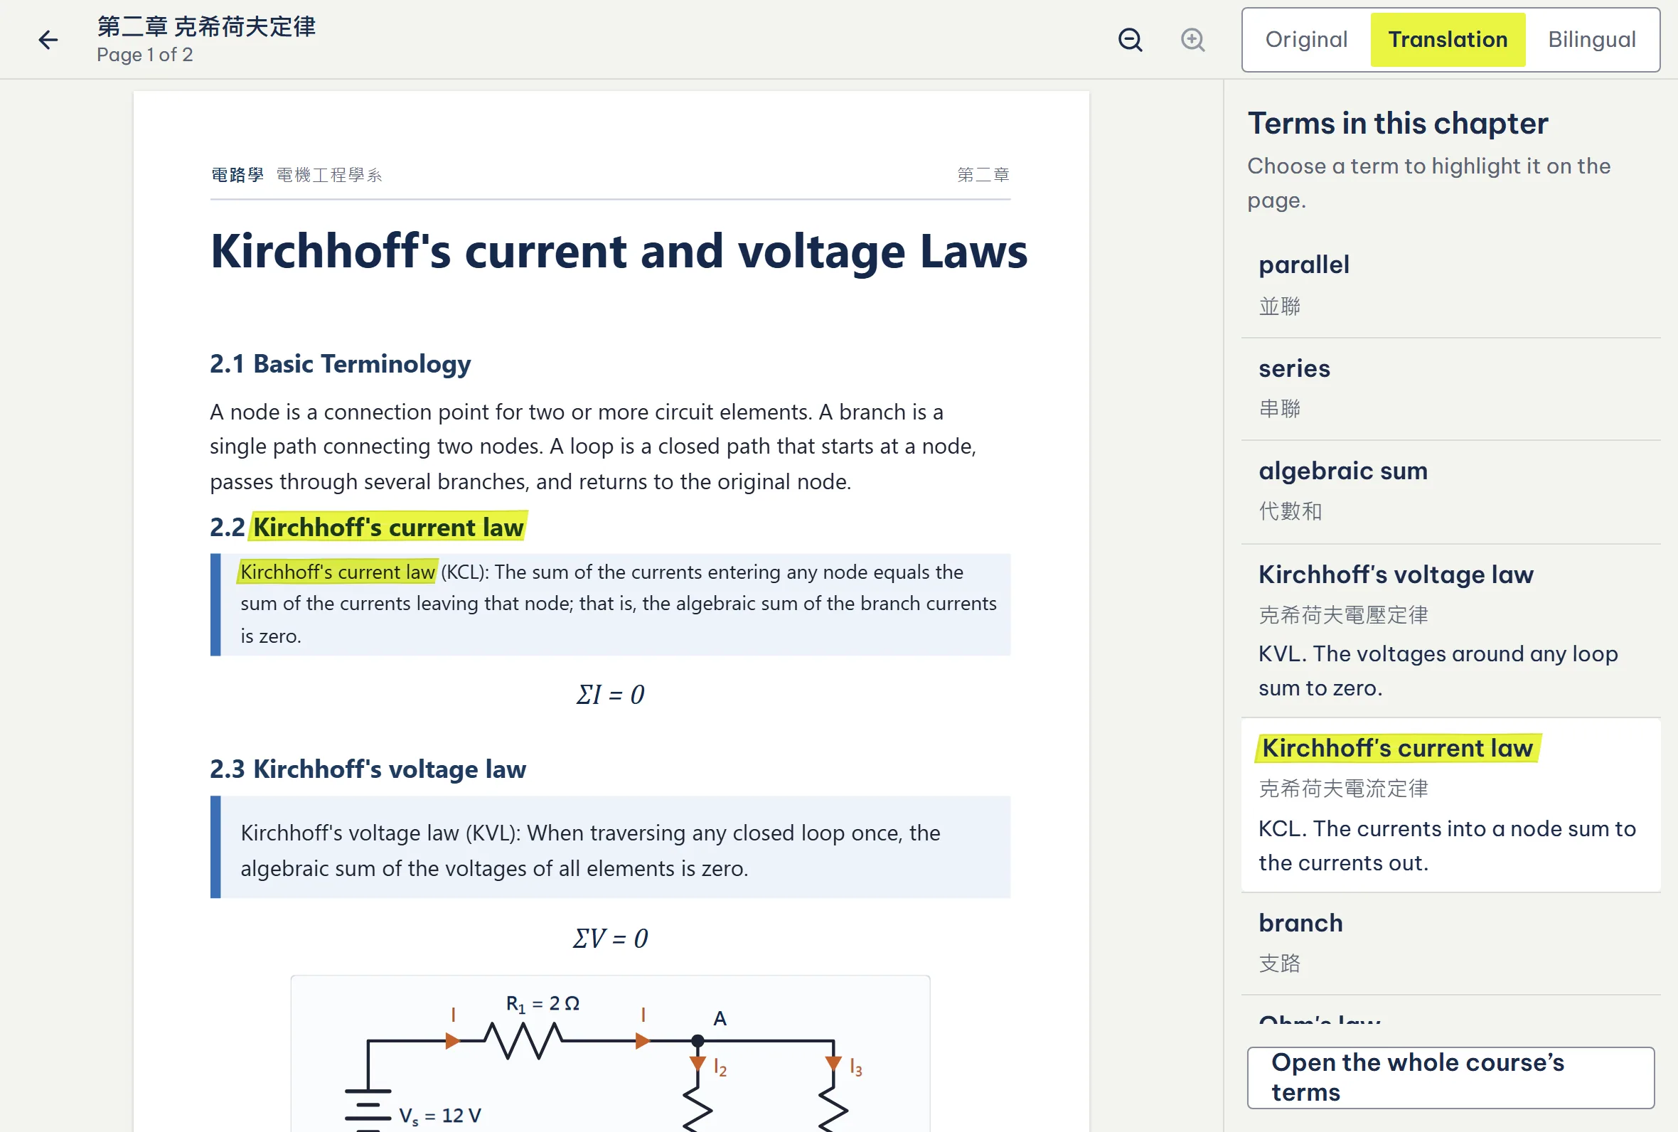Click the 電機工程學系 department text
Viewport: 1678px width, 1132px height.
point(329,175)
